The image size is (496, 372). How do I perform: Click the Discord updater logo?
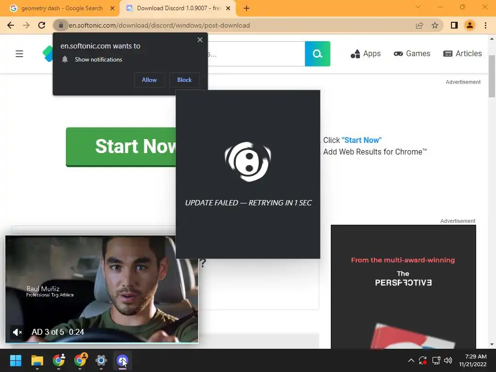(x=248, y=162)
